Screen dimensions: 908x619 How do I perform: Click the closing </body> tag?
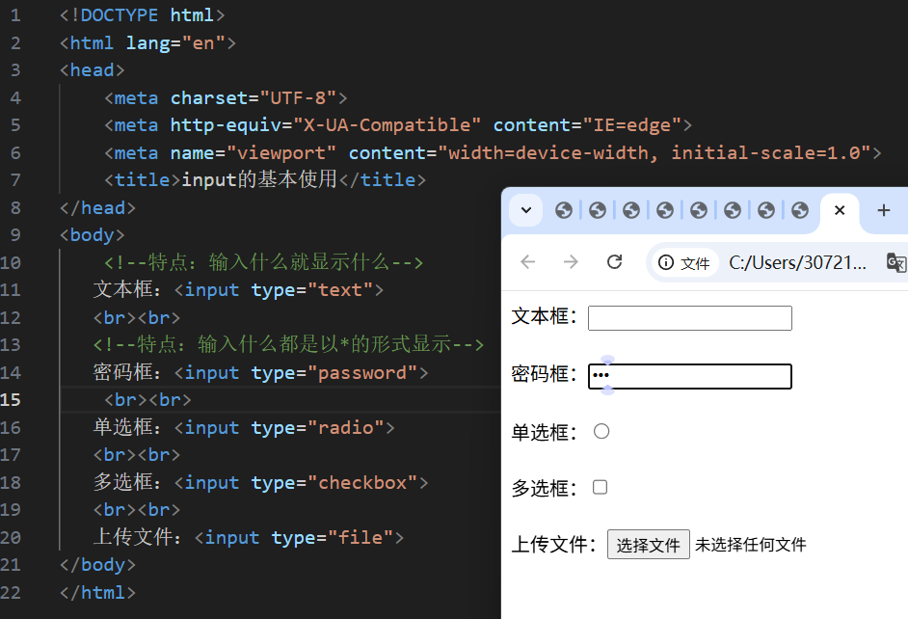(x=97, y=565)
